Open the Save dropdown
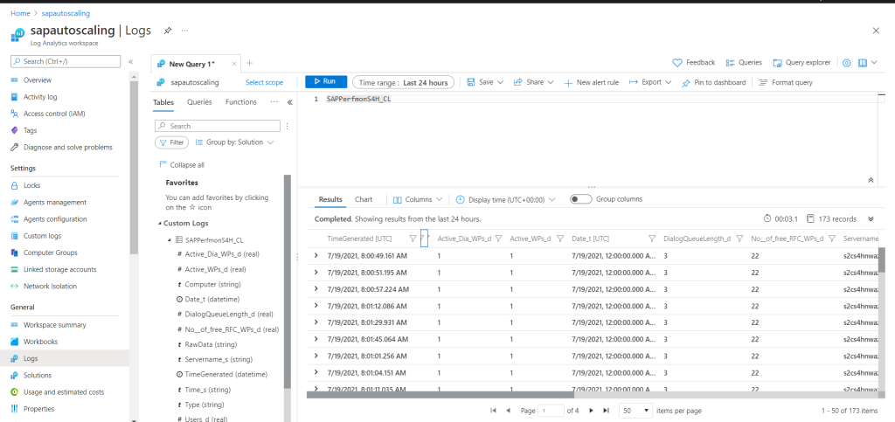This screenshot has height=422, width=895. coord(485,82)
